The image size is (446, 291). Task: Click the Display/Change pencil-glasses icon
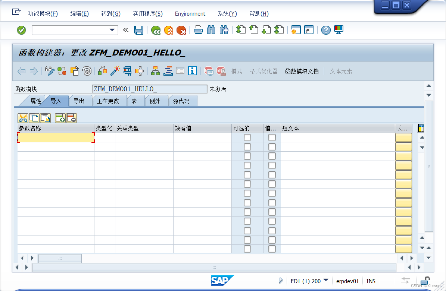[x=50, y=71]
